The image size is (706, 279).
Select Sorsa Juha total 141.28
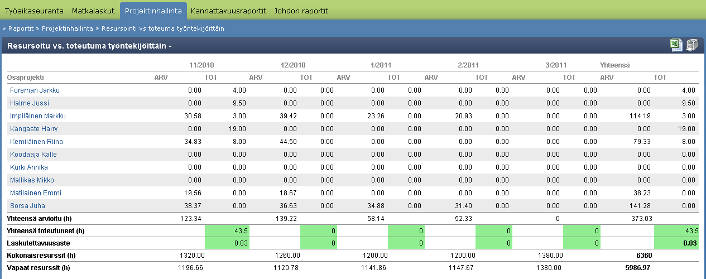point(640,206)
